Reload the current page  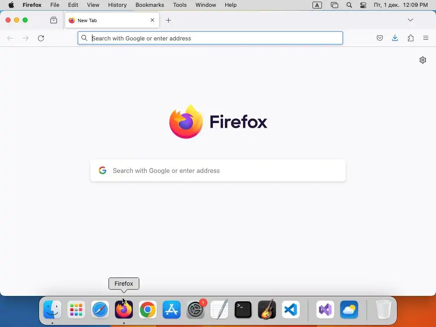click(41, 38)
